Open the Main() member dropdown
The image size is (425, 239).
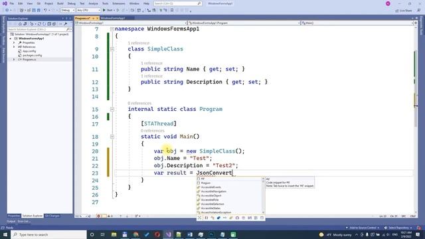[357, 23]
